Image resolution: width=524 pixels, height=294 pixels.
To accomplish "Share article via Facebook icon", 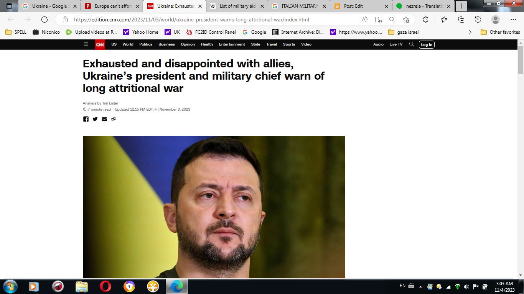I will 86,119.
